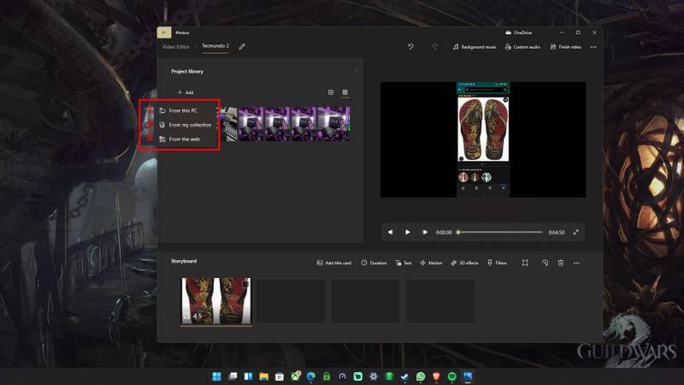This screenshot has height=385, width=684.
Task: Click the preview seek bar
Action: pos(500,232)
